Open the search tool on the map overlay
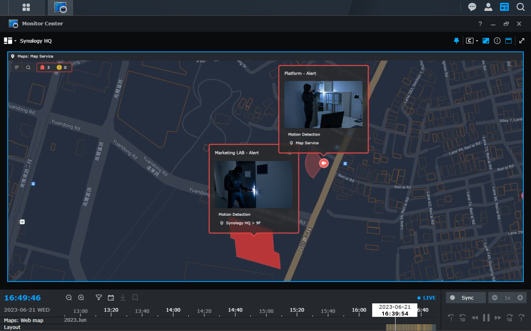This screenshot has height=331, width=531. pos(27,67)
